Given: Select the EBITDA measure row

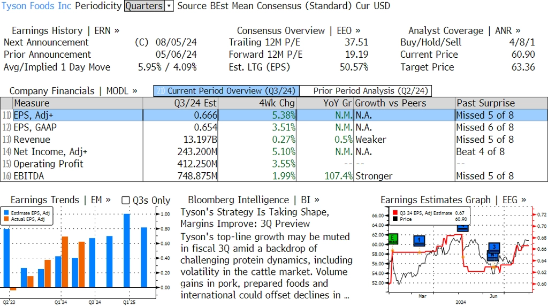Looking at the screenshot, I should pos(274,176).
